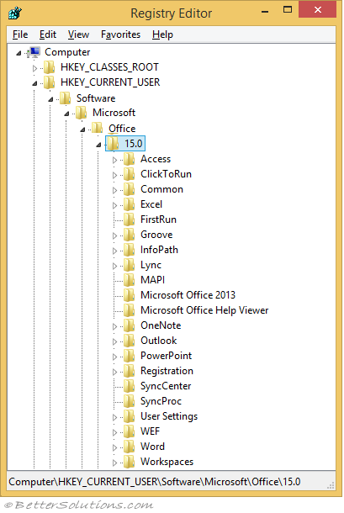Viewport: 344px width, 513px height.
Task: Expand the Common subkey arrow
Action: [114, 190]
